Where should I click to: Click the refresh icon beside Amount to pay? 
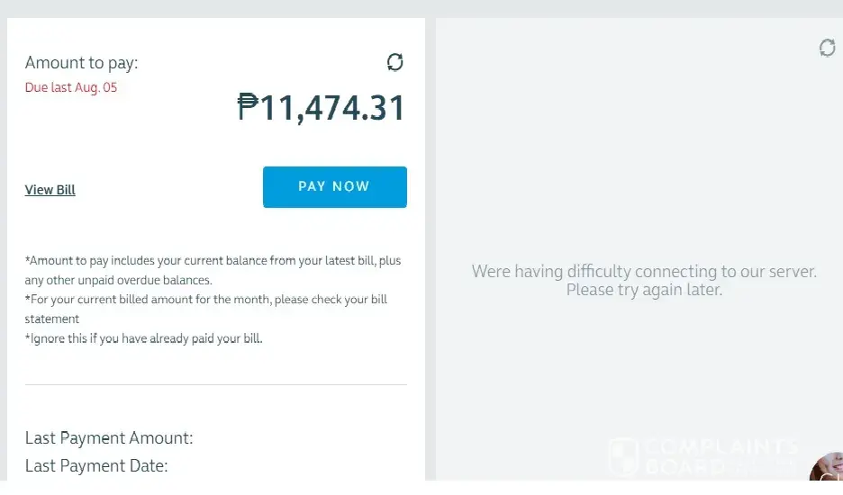(394, 62)
